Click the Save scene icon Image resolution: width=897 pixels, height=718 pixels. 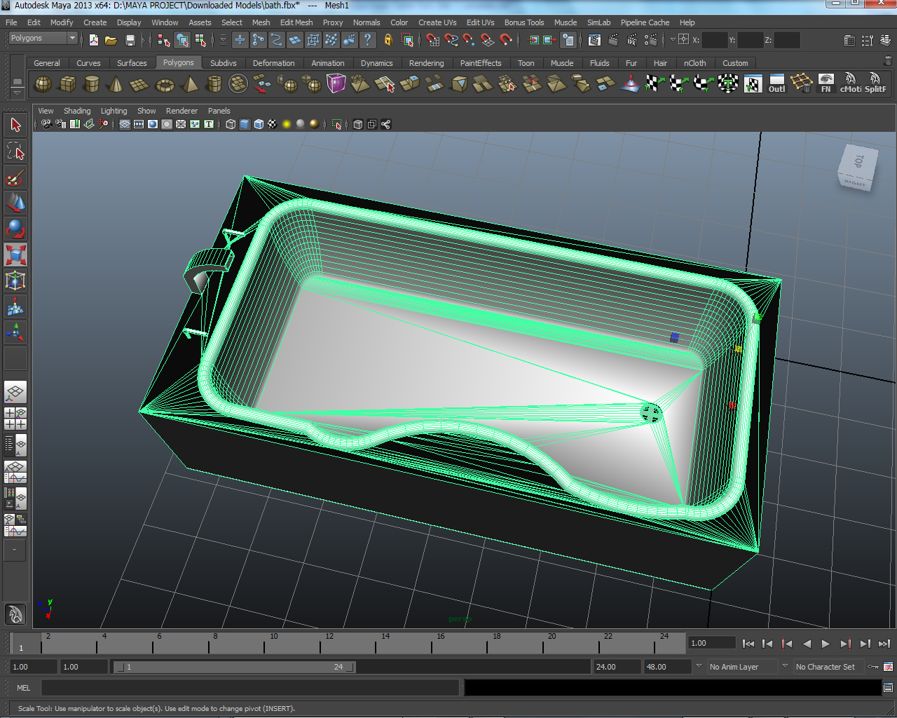pos(130,40)
